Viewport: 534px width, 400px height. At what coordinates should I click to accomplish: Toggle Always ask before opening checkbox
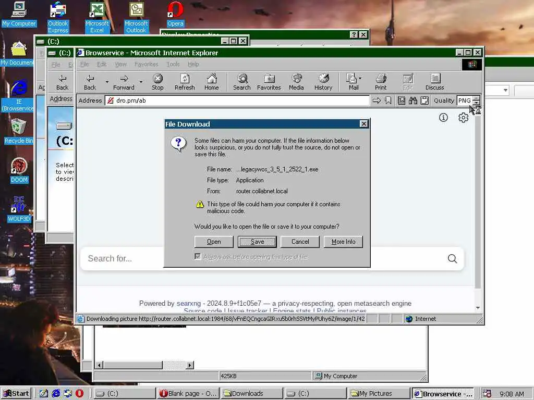click(198, 256)
